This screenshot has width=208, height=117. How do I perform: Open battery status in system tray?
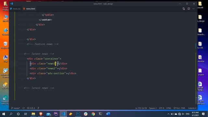click(172, 114)
